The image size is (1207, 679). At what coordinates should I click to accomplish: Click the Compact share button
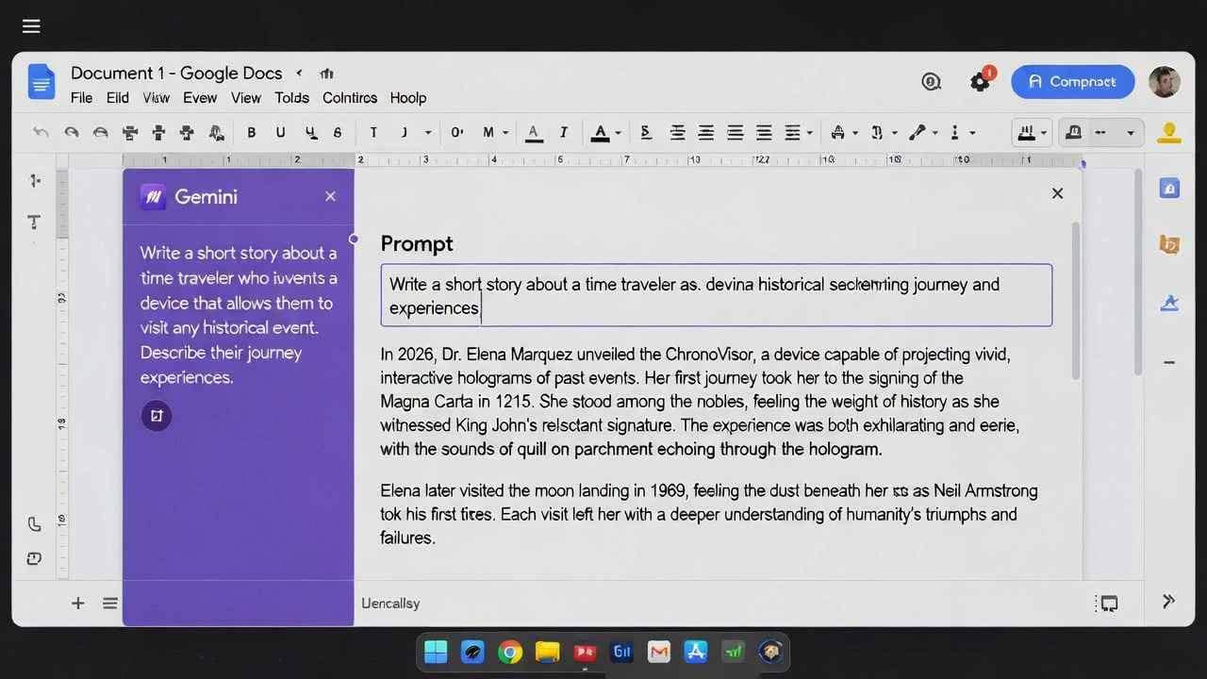pos(1073,81)
